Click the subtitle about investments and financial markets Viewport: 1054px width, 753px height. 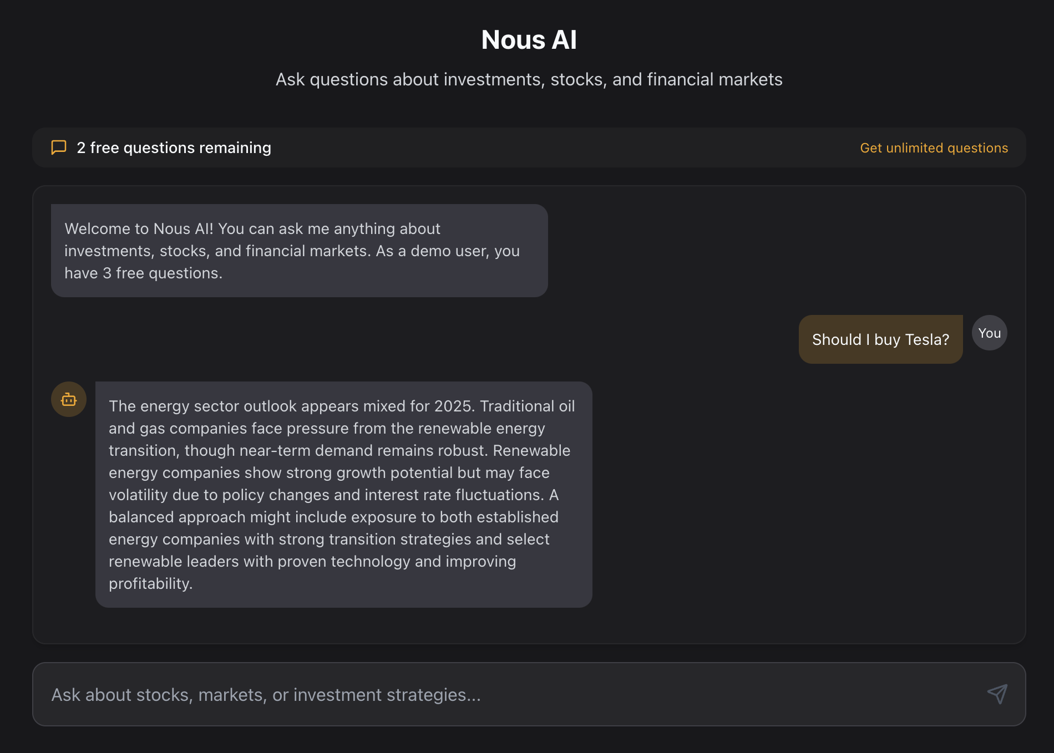click(529, 79)
